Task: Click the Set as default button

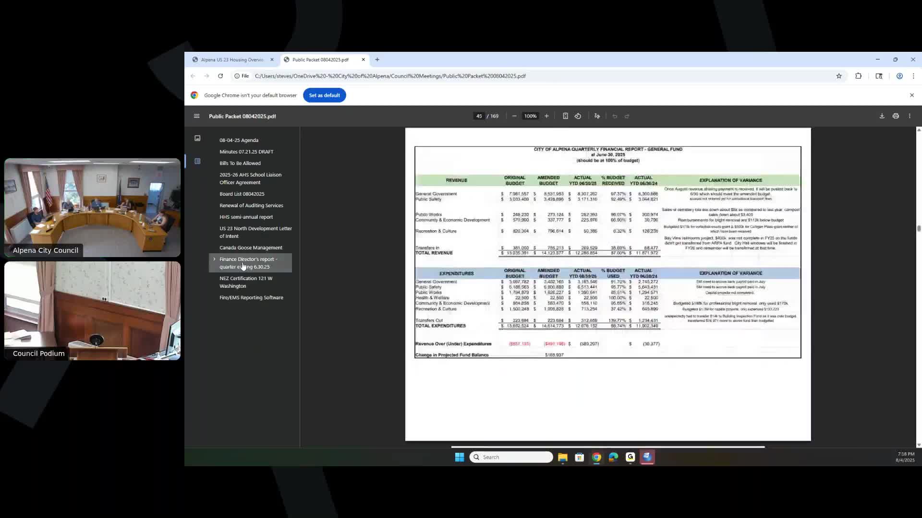Action: [x=324, y=95]
